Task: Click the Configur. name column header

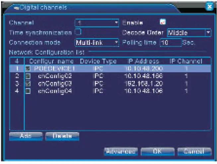Action: point(51,61)
